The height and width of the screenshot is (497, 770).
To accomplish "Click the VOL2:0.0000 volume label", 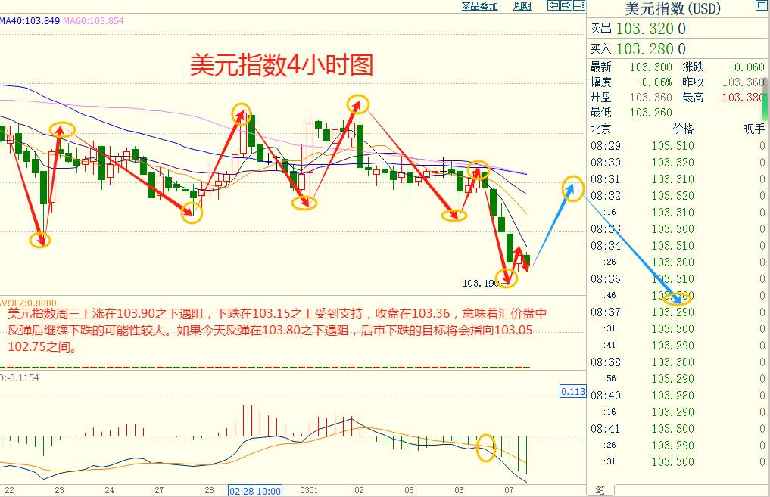I will click(28, 303).
